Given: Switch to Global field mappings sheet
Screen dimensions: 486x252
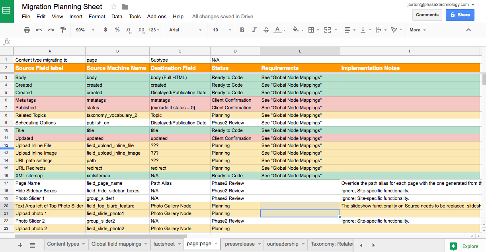Looking at the screenshot, I should (x=116, y=244).
